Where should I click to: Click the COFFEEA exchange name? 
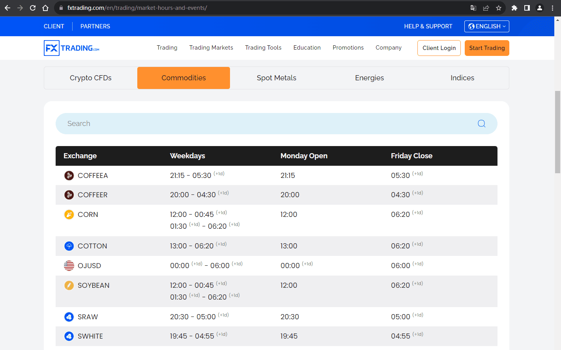(93, 176)
